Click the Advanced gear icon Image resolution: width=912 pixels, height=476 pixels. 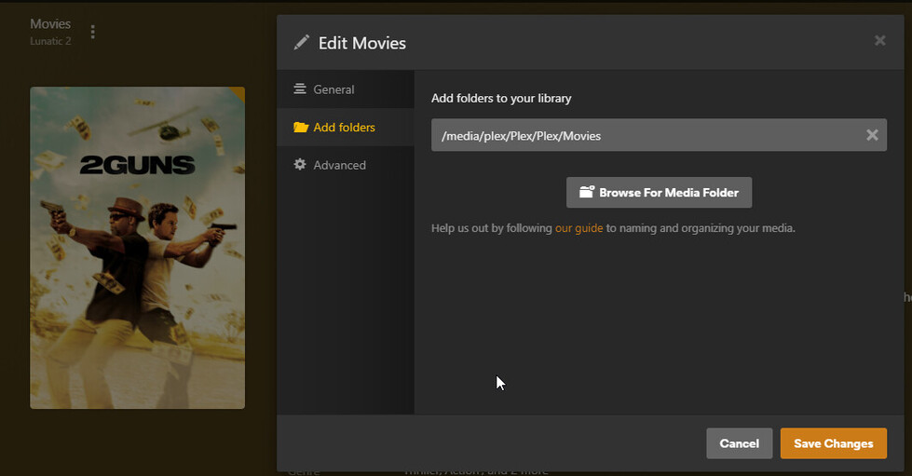point(300,164)
